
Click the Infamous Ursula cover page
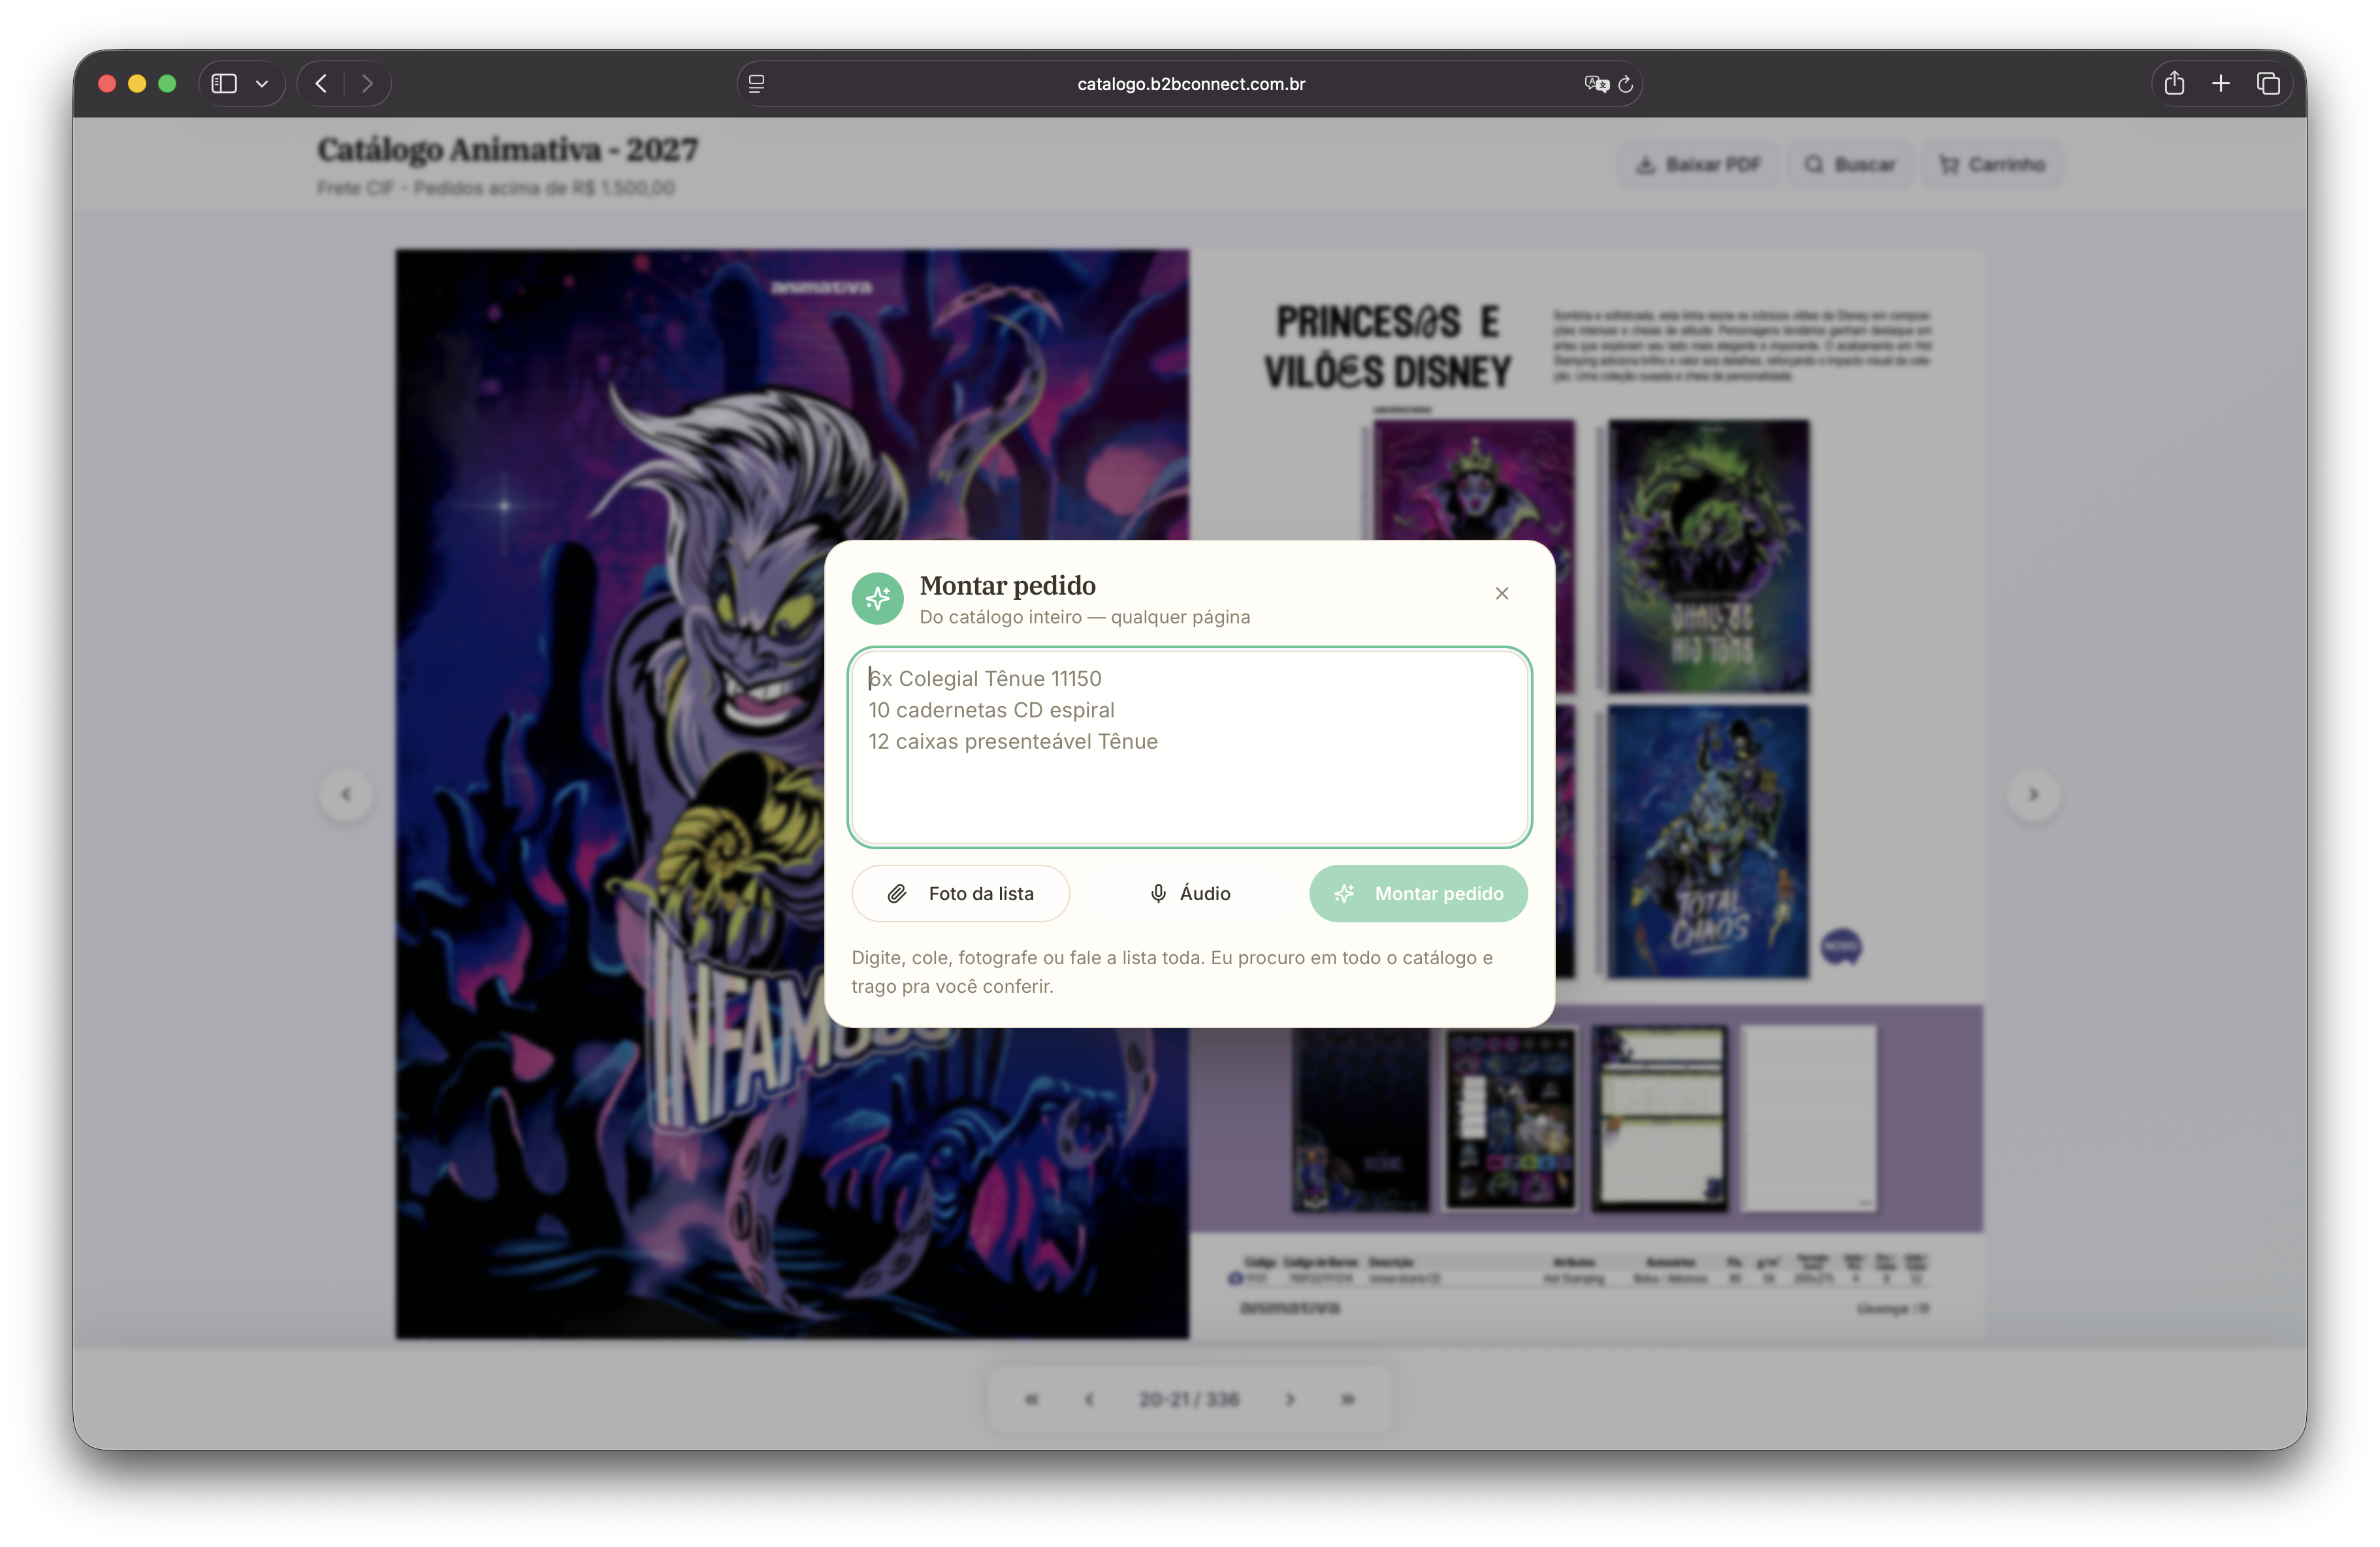click(792, 794)
